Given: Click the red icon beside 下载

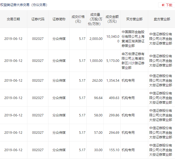Looking at the screenshot, I should click(163, 5).
